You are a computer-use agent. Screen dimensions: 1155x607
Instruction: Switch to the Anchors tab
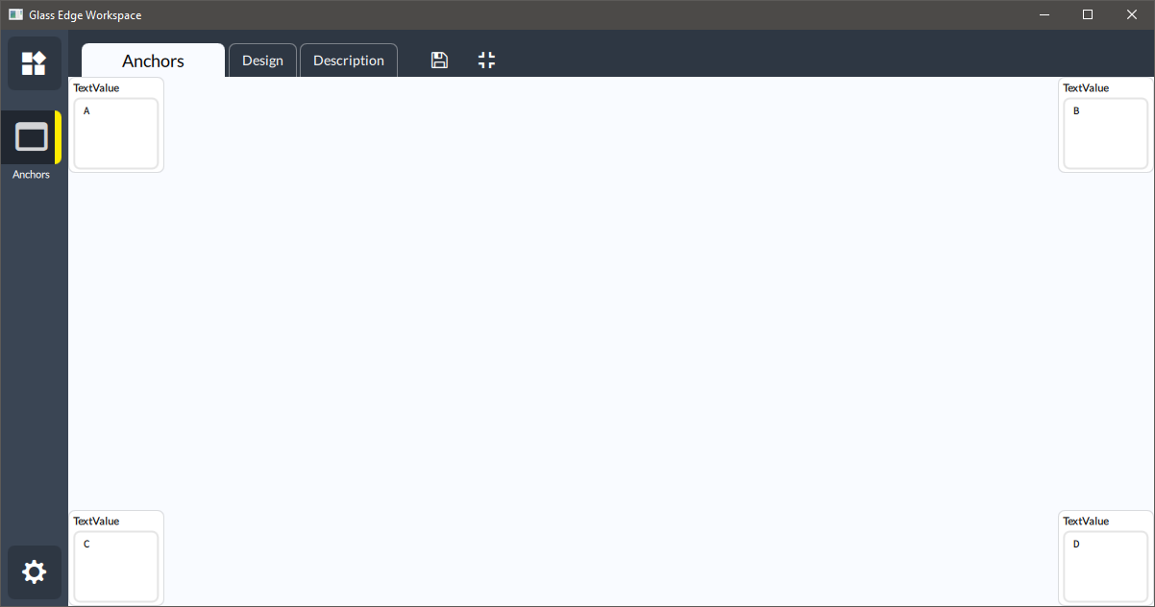pos(153,61)
